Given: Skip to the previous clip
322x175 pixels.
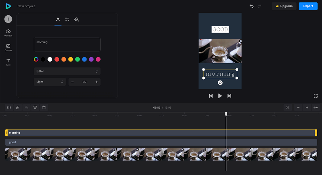Looking at the screenshot, I should pyautogui.click(x=211, y=96).
